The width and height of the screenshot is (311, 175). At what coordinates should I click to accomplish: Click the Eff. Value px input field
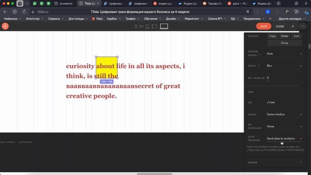coord(284,78)
